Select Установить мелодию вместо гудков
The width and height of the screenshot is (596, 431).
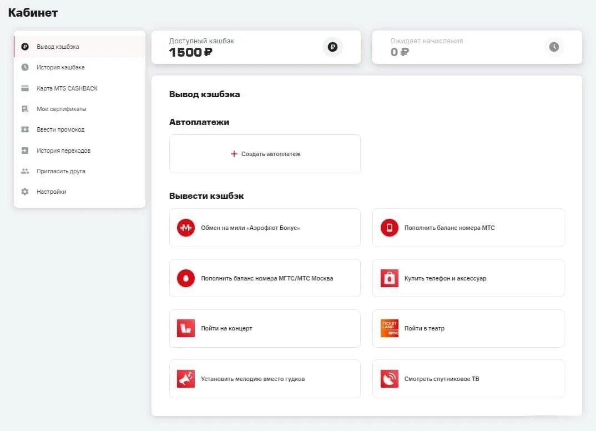[x=265, y=379]
